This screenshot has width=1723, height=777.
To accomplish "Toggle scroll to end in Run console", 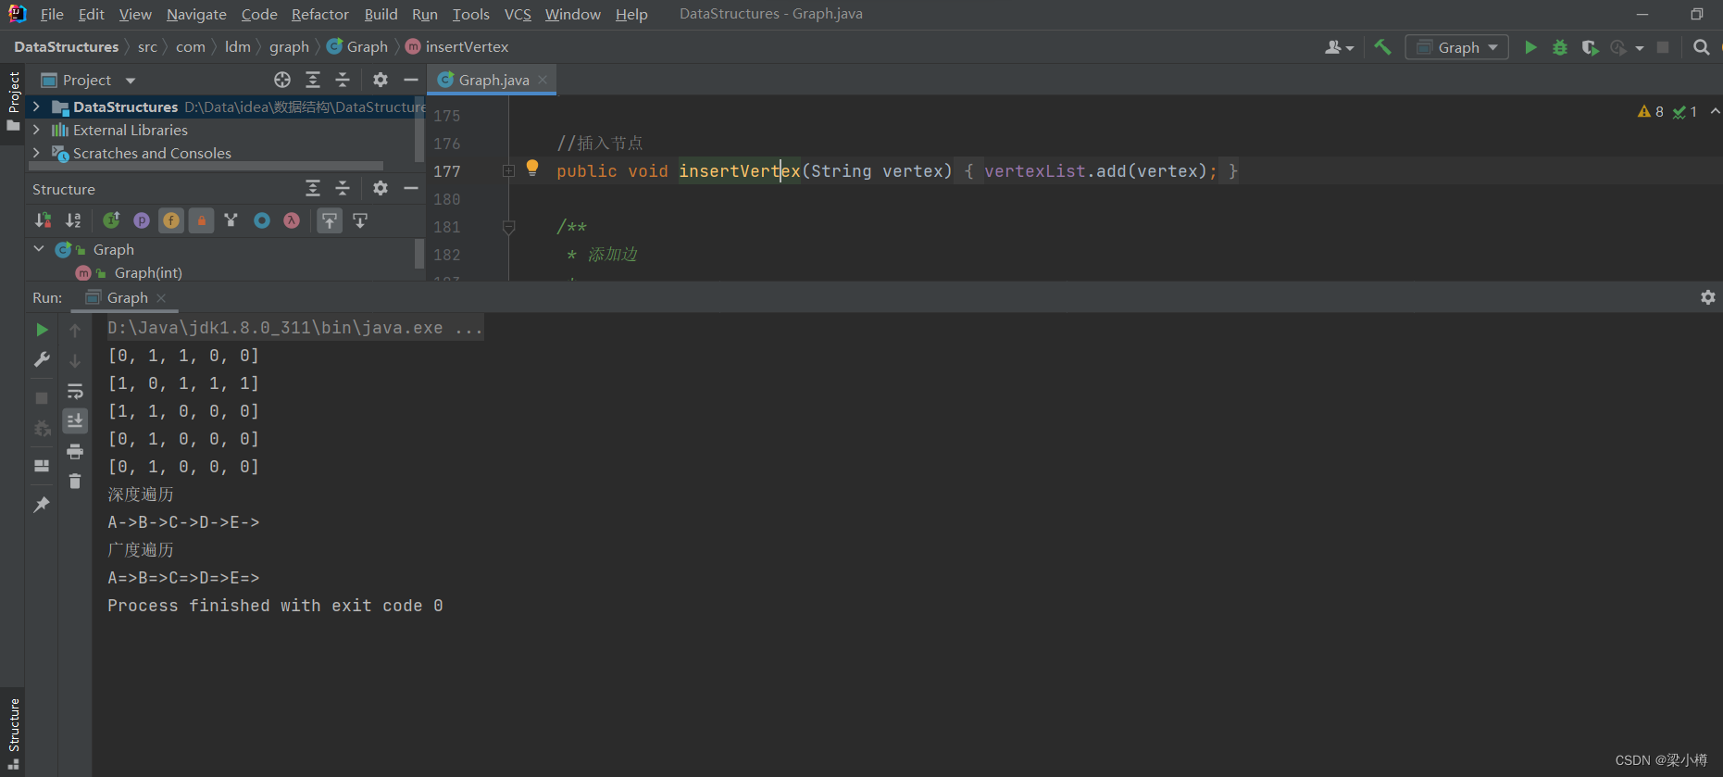I will [75, 420].
